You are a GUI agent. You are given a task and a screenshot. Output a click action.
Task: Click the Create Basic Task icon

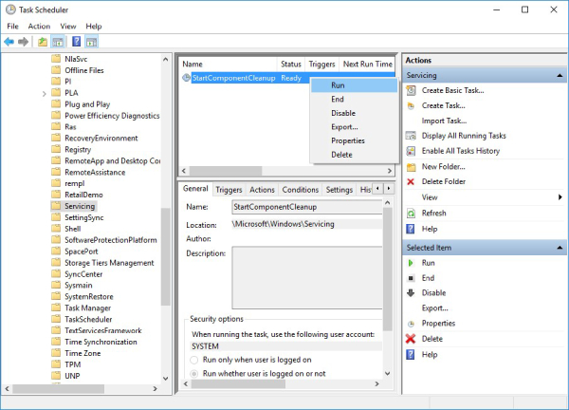point(411,90)
